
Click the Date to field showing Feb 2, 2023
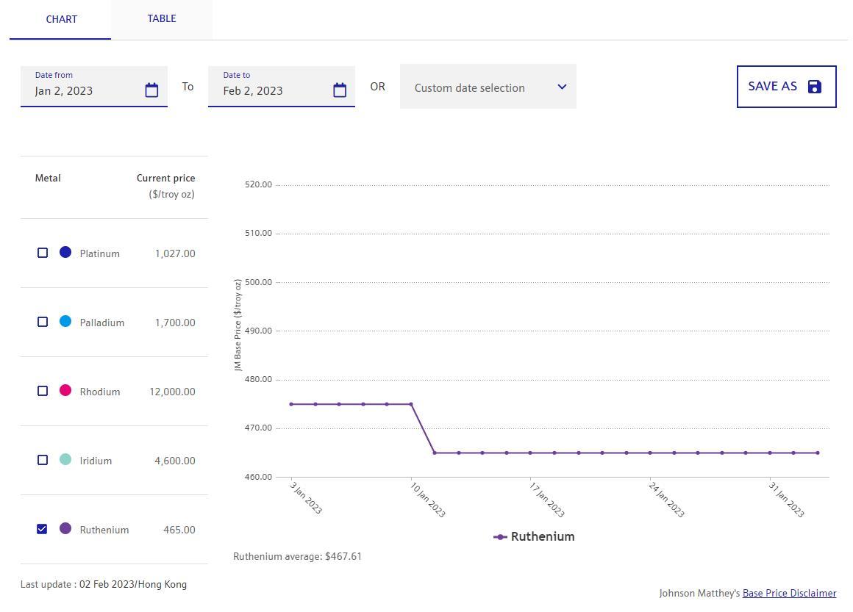(x=269, y=91)
